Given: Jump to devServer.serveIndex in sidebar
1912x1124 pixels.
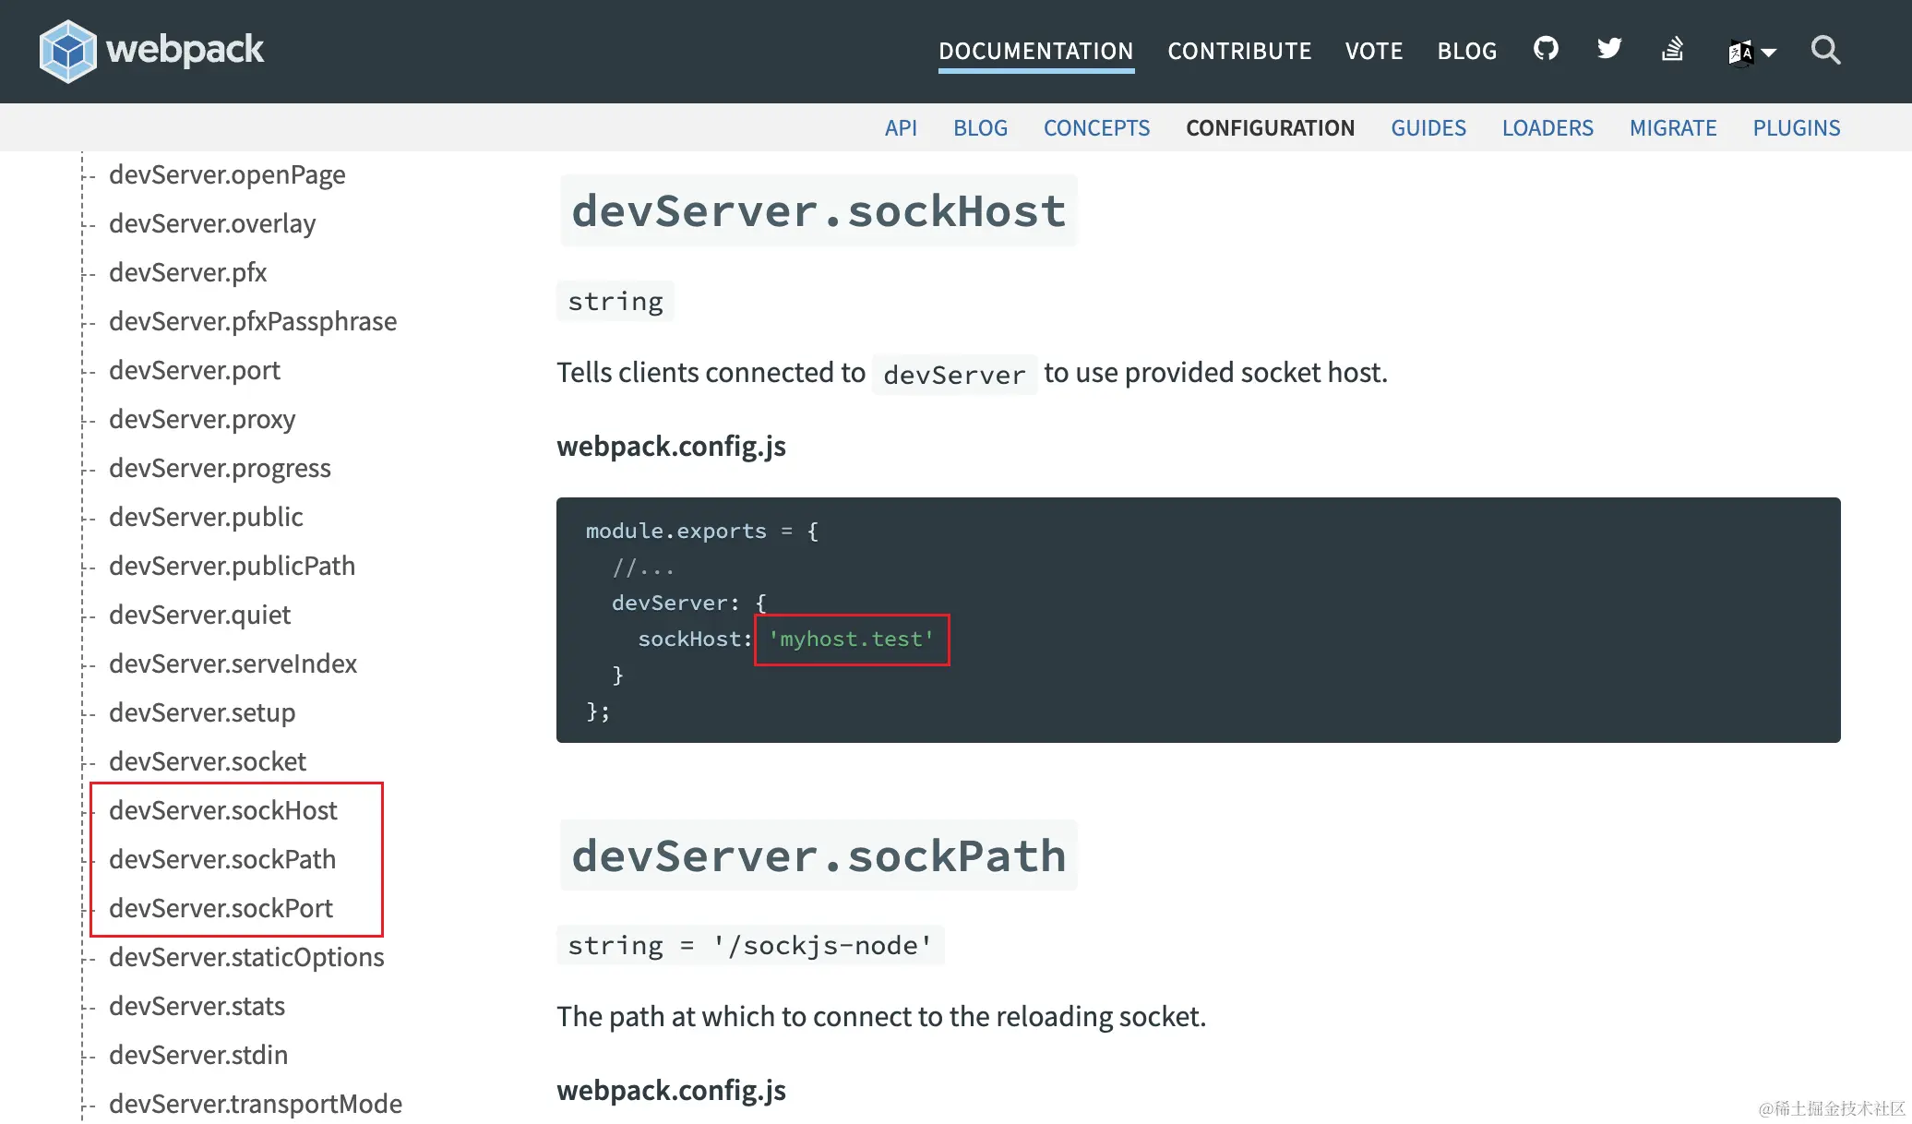Looking at the screenshot, I should [x=233, y=664].
